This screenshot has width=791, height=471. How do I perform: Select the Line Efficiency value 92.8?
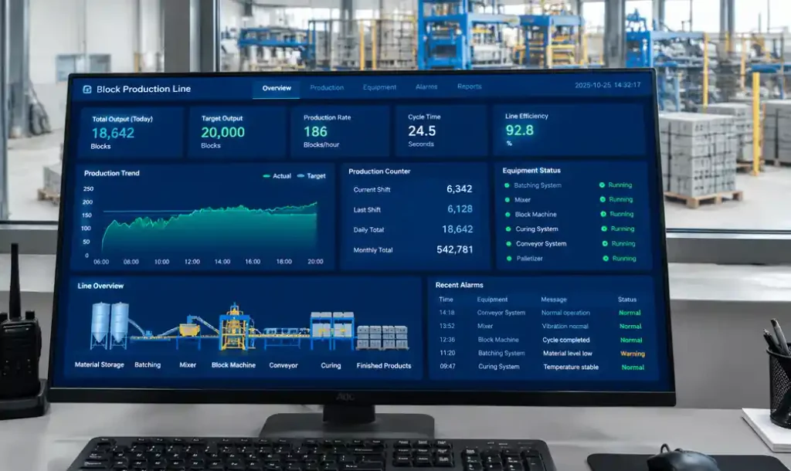click(x=519, y=130)
